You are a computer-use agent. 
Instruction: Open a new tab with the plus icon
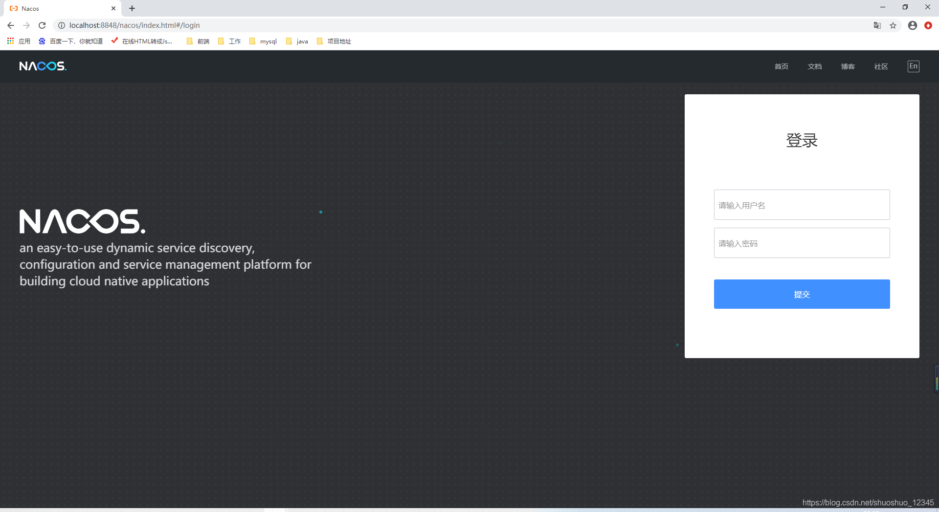tap(132, 8)
